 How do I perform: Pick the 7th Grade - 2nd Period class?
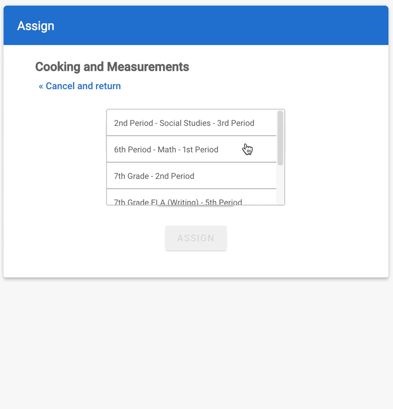click(191, 176)
